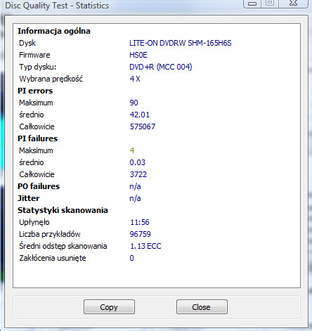Click the Zakłócenia usunięte label
This screenshot has height=331, width=312.
point(53,259)
